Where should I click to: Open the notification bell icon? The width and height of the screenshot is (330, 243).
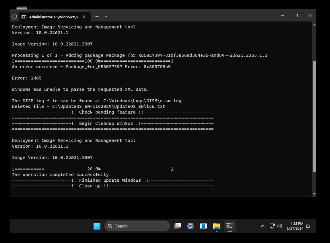(x=308, y=226)
